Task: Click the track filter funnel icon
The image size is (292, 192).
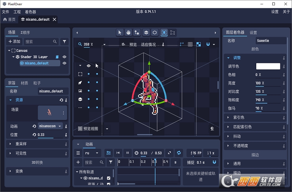Action: click(x=111, y=162)
